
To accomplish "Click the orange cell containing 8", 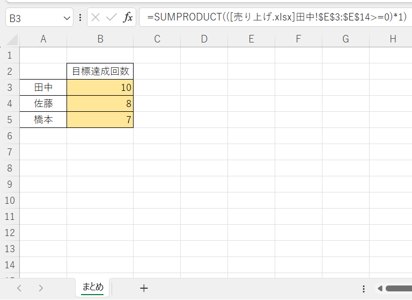I will [x=100, y=104].
